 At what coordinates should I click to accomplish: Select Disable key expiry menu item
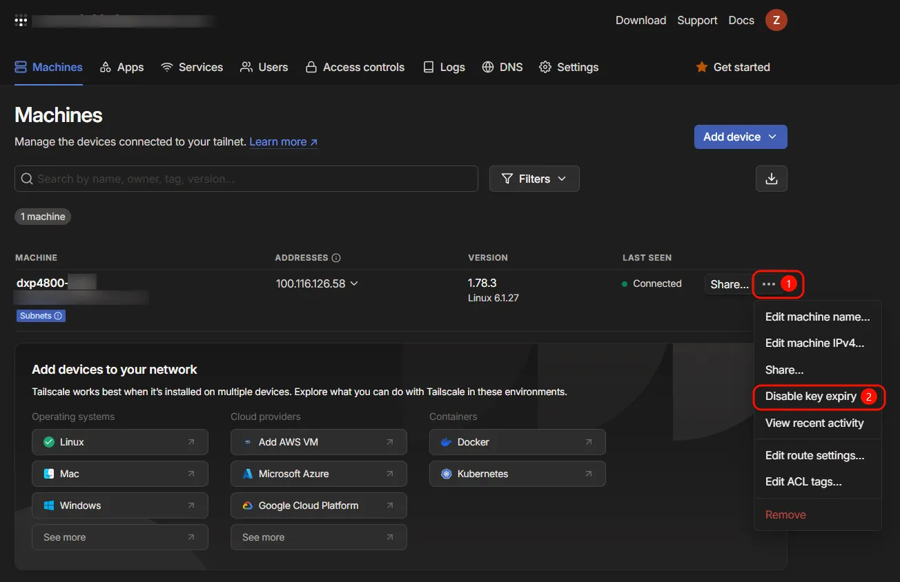coord(810,397)
